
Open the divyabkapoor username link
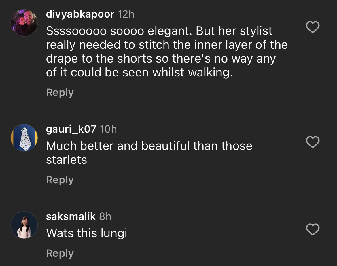80,14
